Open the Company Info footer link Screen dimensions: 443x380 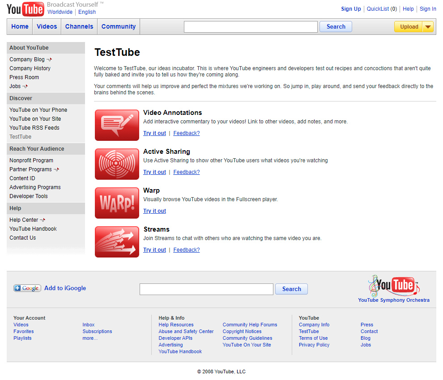click(314, 325)
